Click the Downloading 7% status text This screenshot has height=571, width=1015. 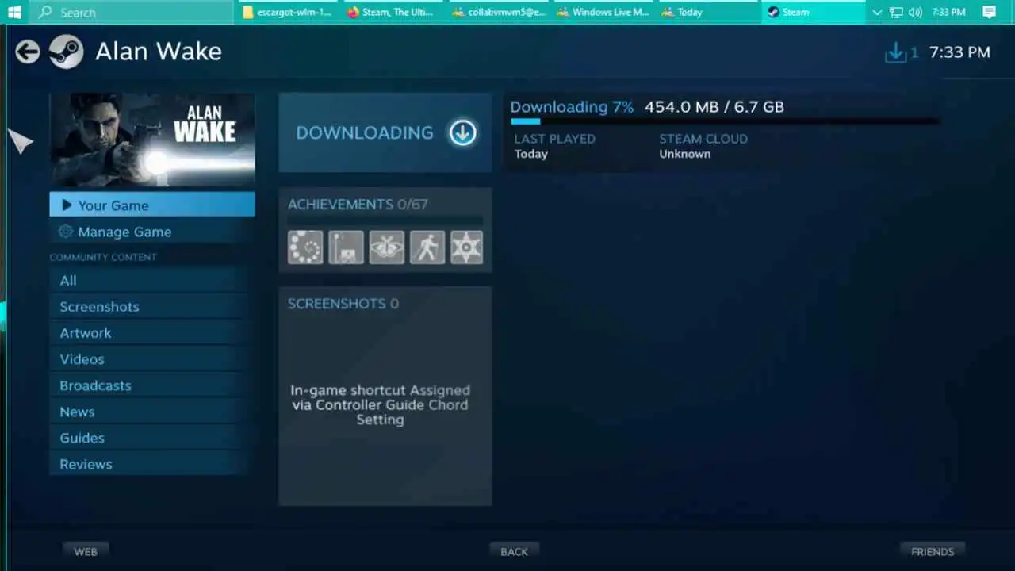pyautogui.click(x=572, y=107)
